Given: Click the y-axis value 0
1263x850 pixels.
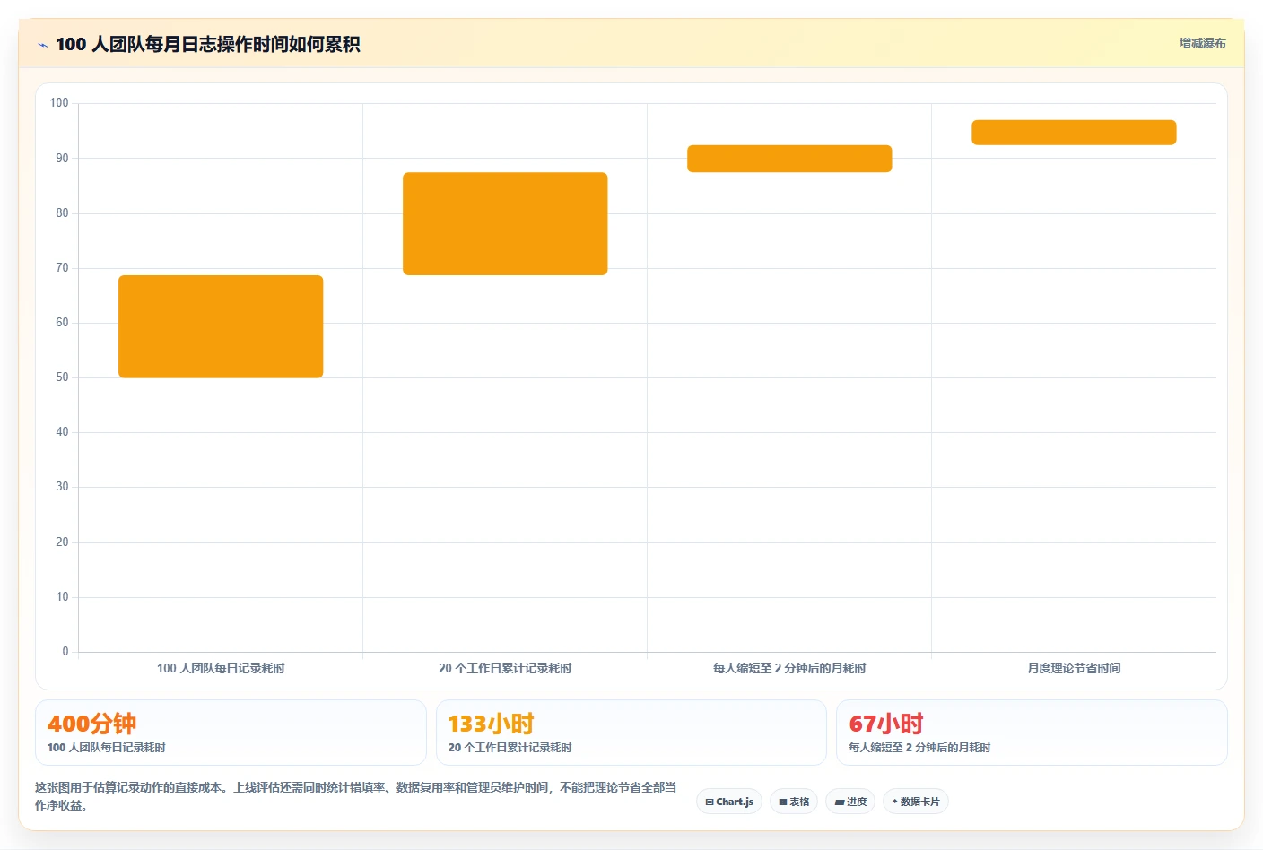Looking at the screenshot, I should [x=65, y=651].
